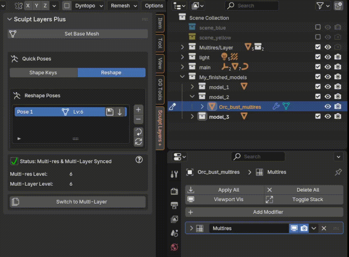This screenshot has width=349, height=257.
Task: Disable main collection in renders
Action: pyautogui.click(x=338, y=67)
